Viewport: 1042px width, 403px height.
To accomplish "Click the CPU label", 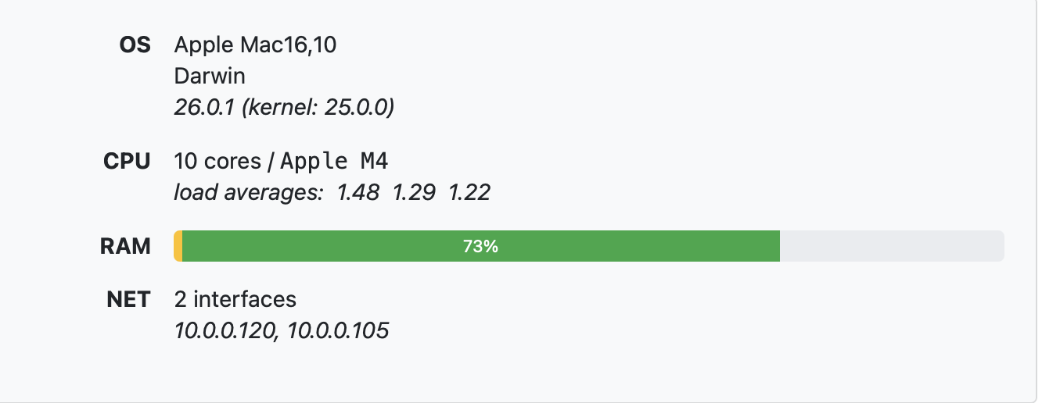I will [x=127, y=162].
